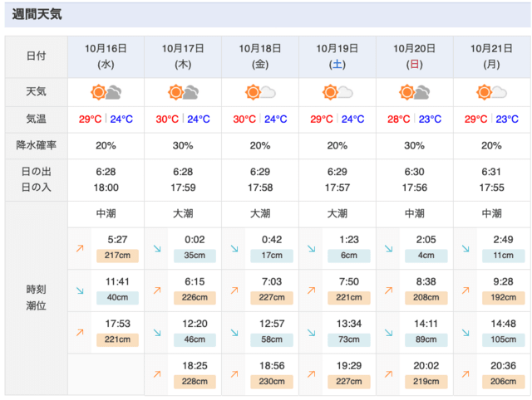Click the 大潮 label under October 18
Screen dimensions: 532x400
click(x=260, y=214)
